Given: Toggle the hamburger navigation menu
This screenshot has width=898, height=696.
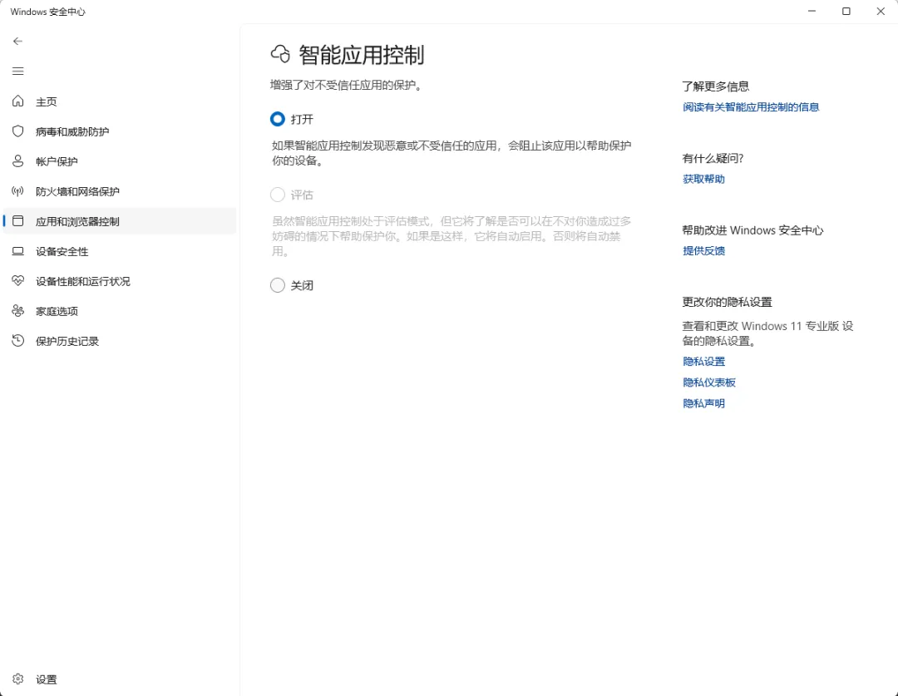Looking at the screenshot, I should pos(17,71).
